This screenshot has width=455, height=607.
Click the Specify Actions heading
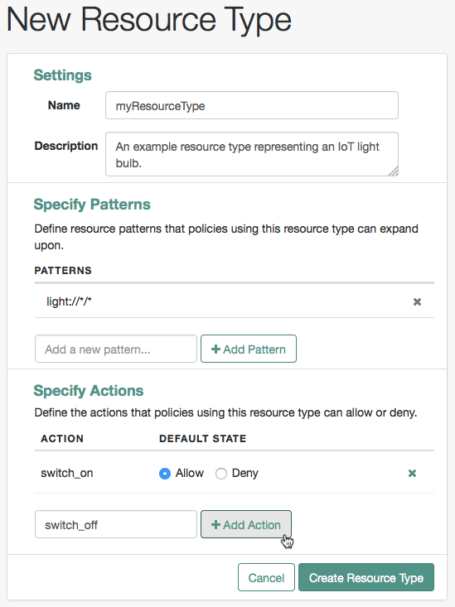[89, 390]
